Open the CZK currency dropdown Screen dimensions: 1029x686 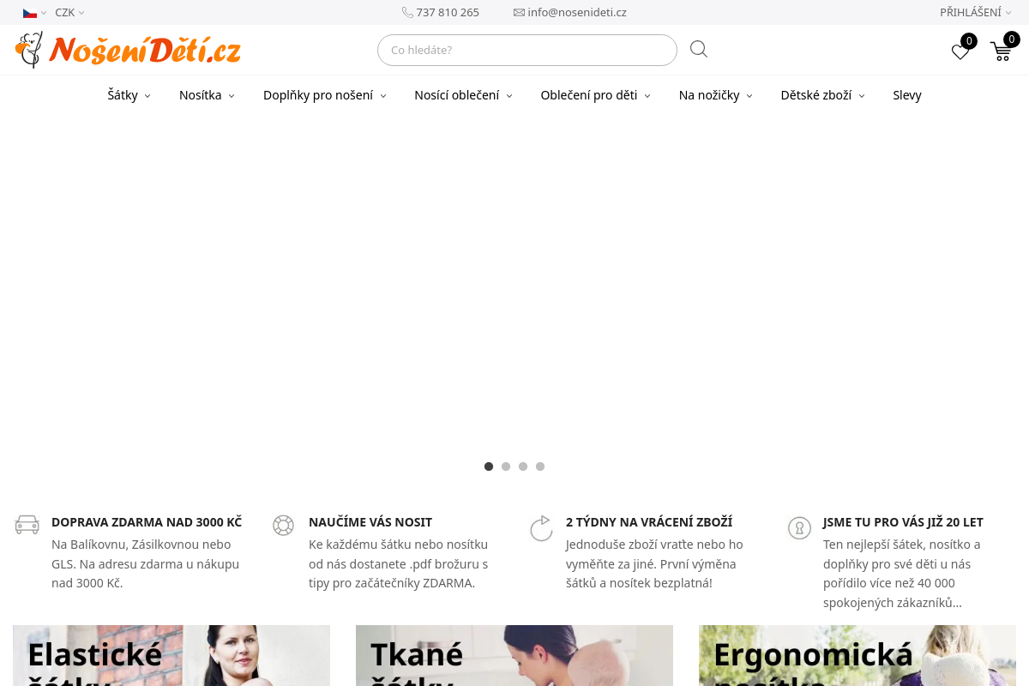click(x=69, y=13)
